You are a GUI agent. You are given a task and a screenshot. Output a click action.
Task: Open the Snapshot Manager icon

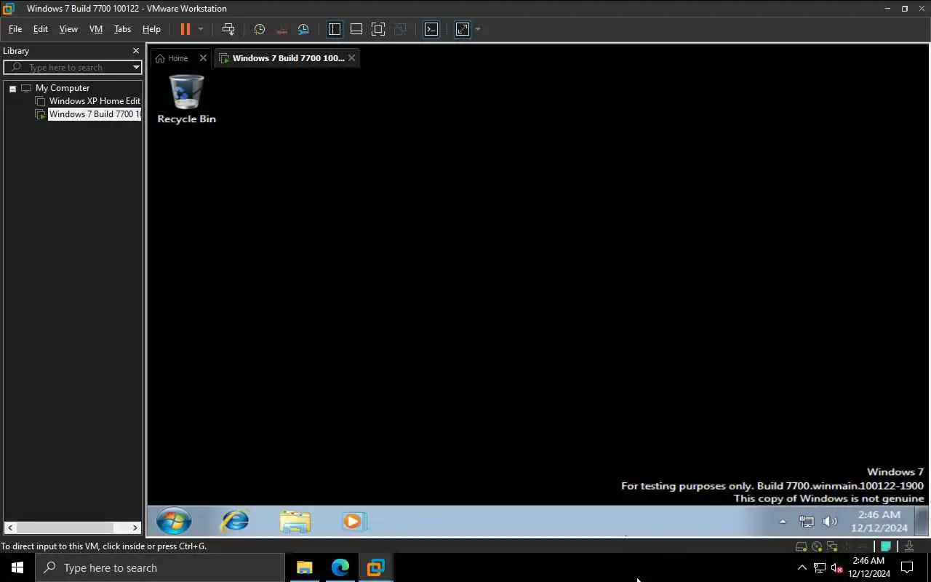point(303,29)
